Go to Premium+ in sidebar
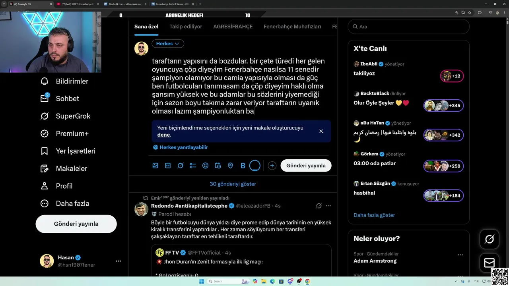The height and width of the screenshot is (286, 509). point(64,133)
